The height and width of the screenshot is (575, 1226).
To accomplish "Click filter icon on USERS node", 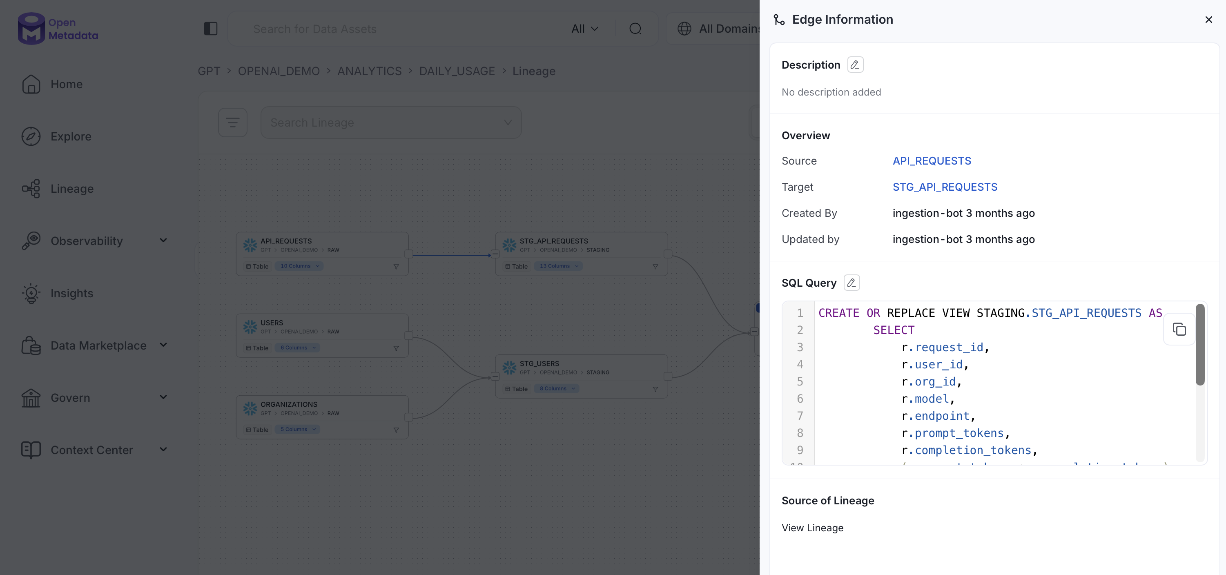I will (396, 348).
